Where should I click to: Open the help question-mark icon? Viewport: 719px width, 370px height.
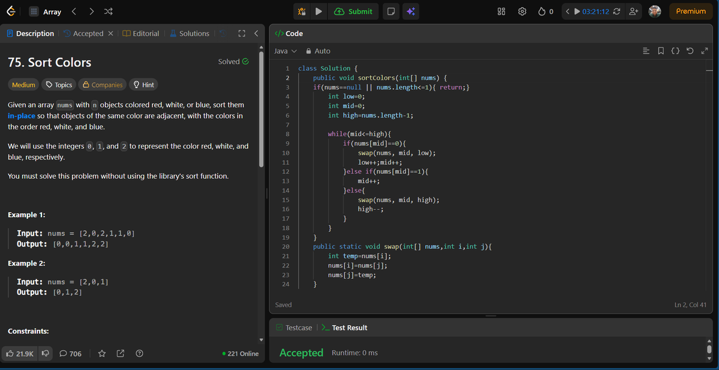coord(140,353)
